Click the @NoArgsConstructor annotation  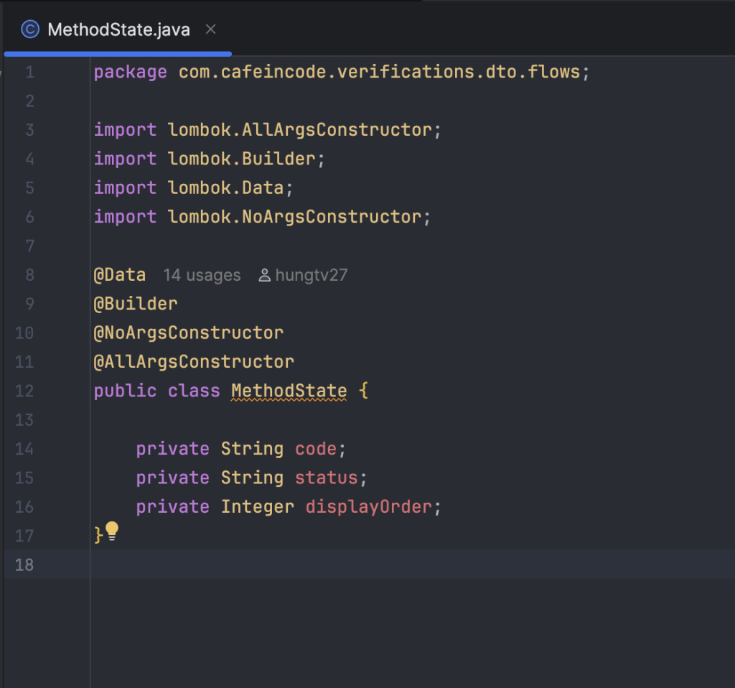pos(189,333)
